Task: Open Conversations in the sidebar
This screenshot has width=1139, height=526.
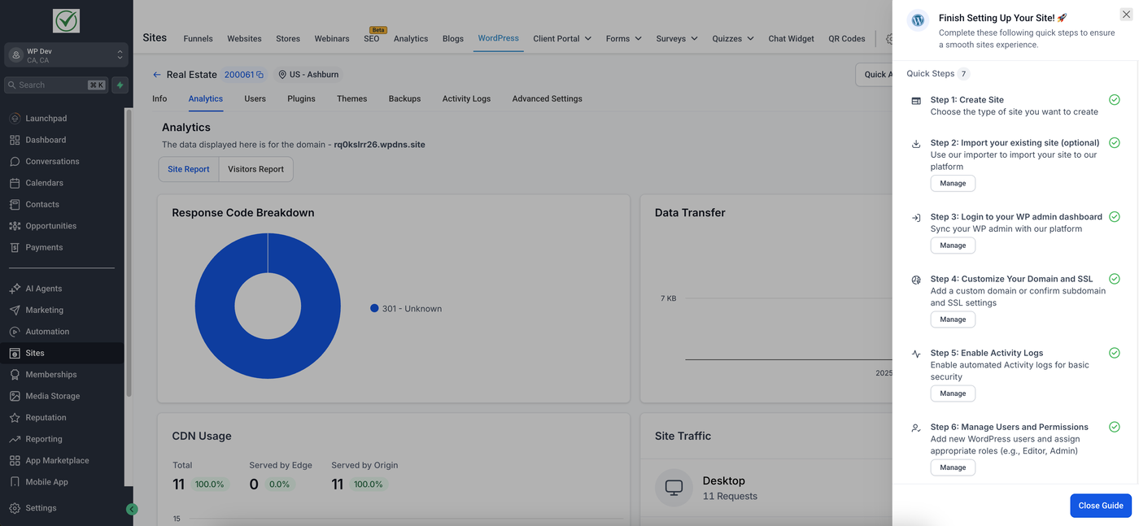Action: (x=52, y=161)
